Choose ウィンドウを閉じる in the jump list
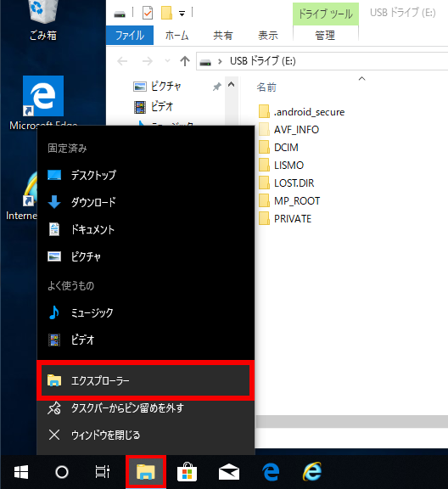The image size is (448, 489). point(146,435)
